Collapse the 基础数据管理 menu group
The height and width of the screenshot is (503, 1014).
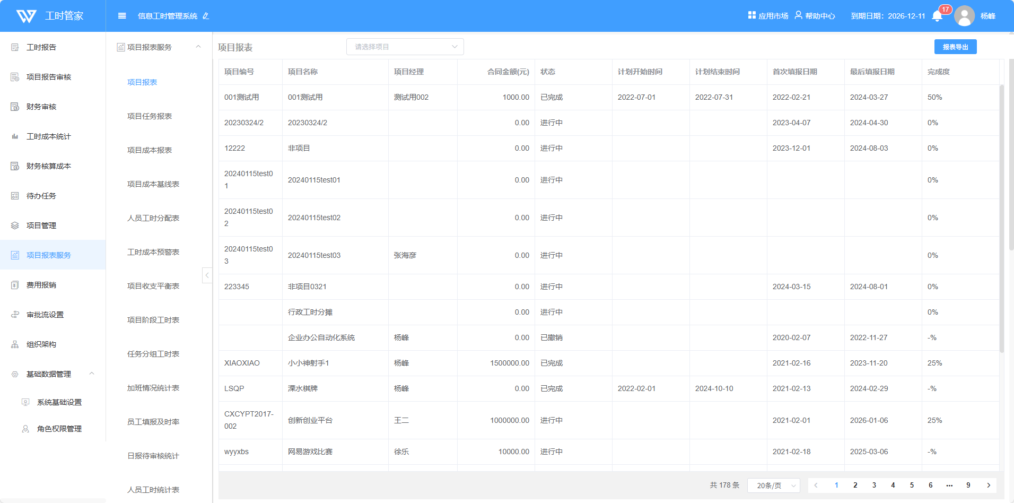92,374
